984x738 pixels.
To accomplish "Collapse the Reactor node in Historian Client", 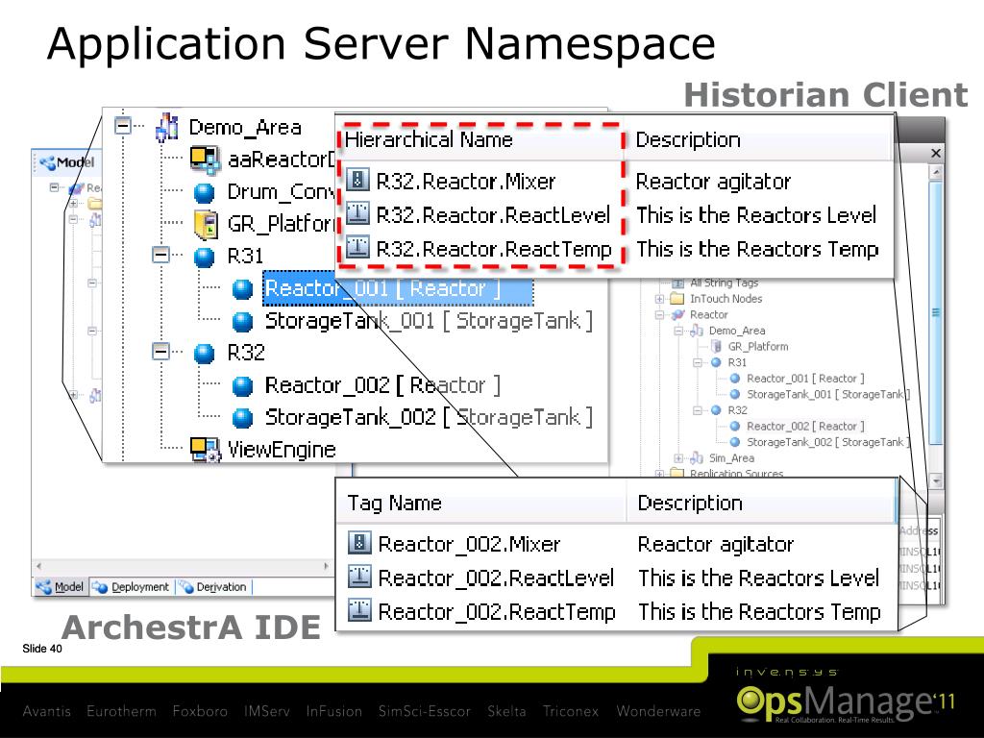I will click(659, 315).
